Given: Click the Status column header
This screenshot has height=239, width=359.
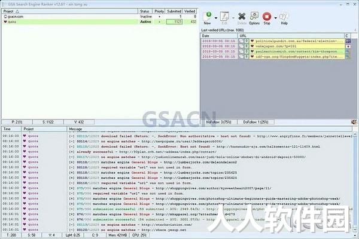Looking at the screenshot, I should (x=145, y=11).
